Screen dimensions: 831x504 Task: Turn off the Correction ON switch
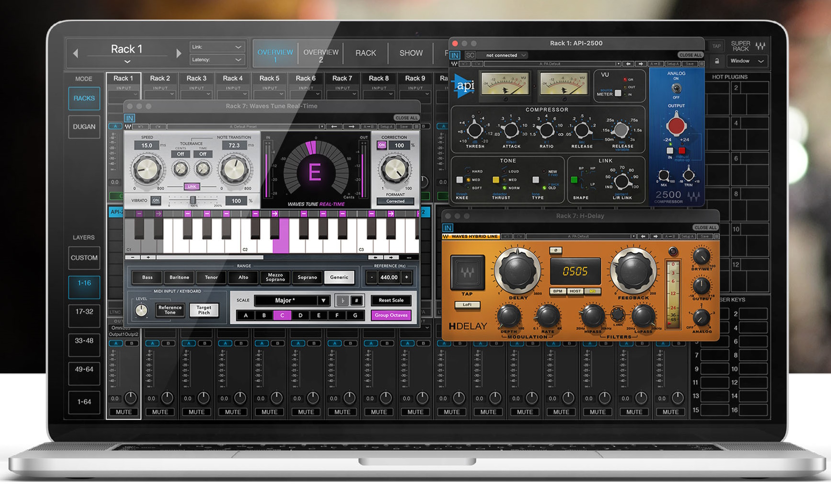point(382,145)
